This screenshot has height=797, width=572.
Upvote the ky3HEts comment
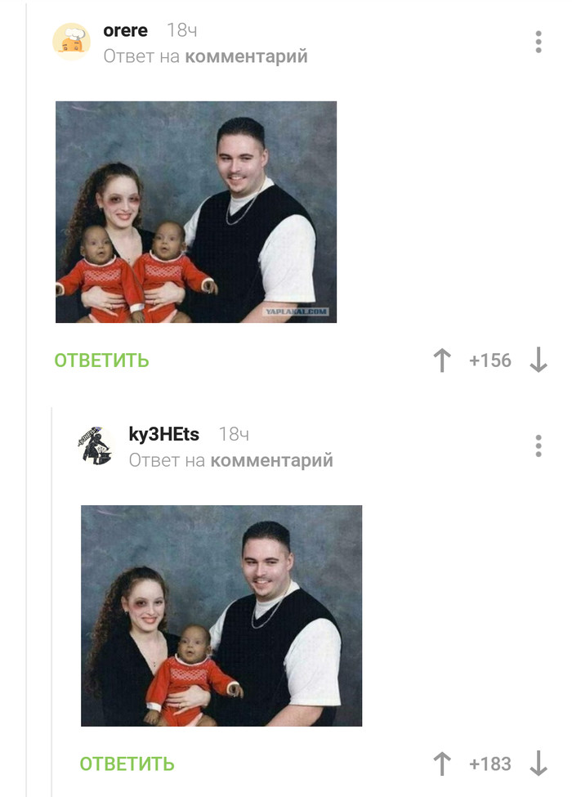click(x=442, y=764)
